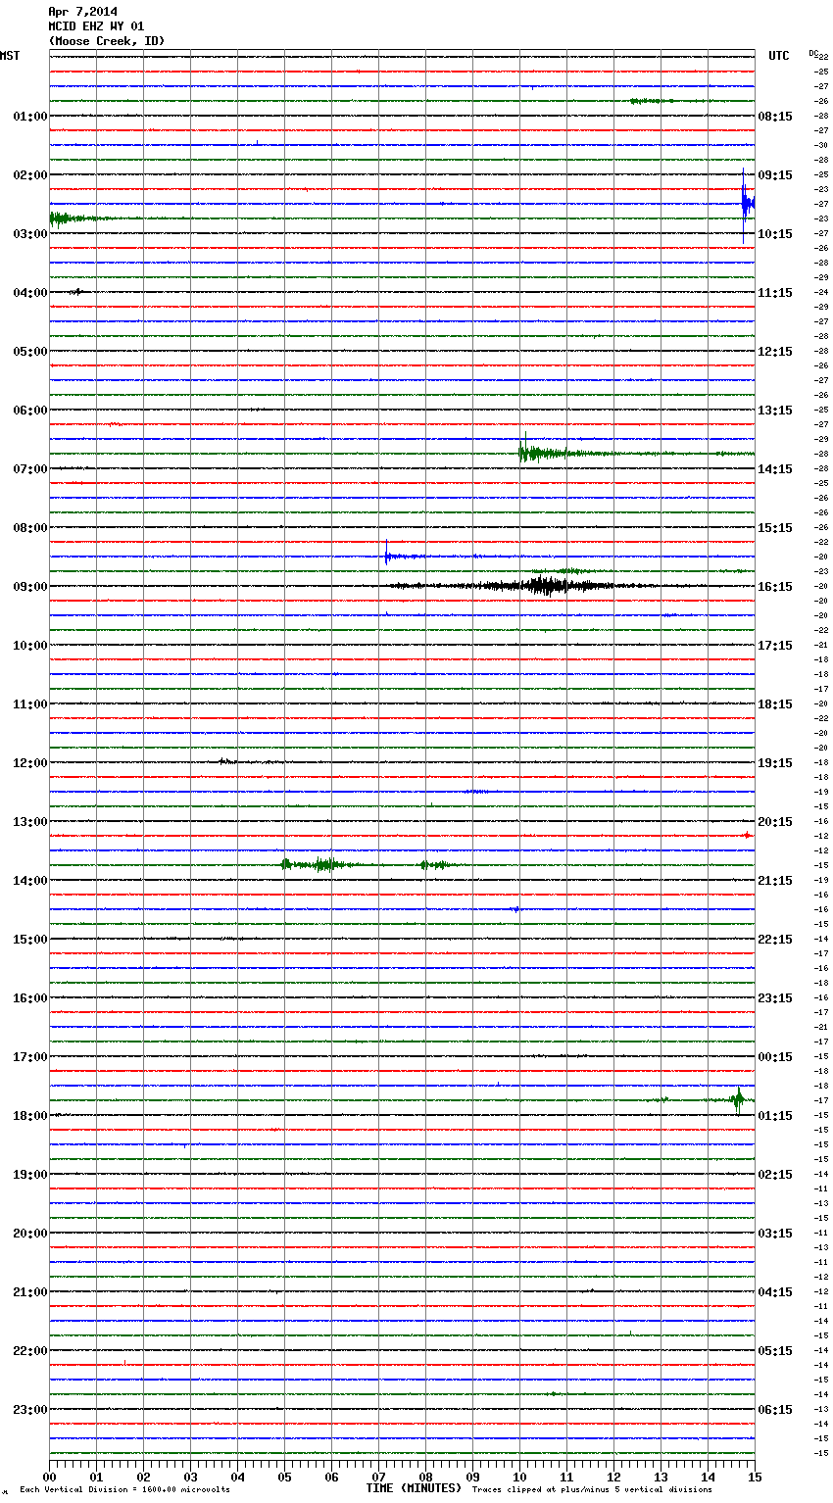Click the "03:00" MST time label
This screenshot has width=833, height=1503.
tap(29, 234)
